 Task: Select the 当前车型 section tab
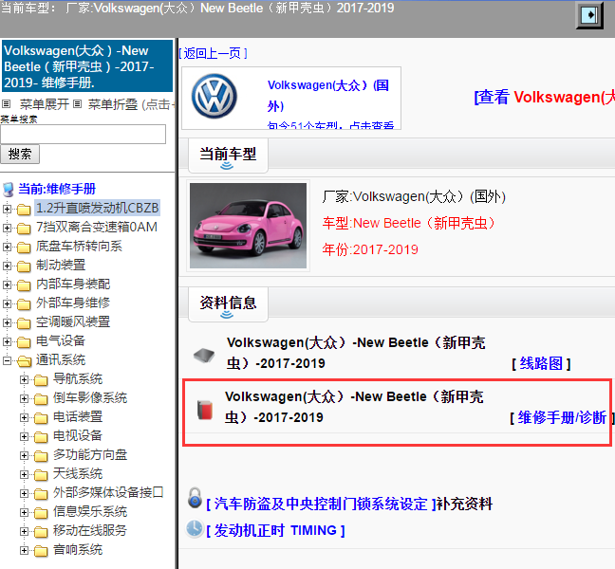[228, 156]
